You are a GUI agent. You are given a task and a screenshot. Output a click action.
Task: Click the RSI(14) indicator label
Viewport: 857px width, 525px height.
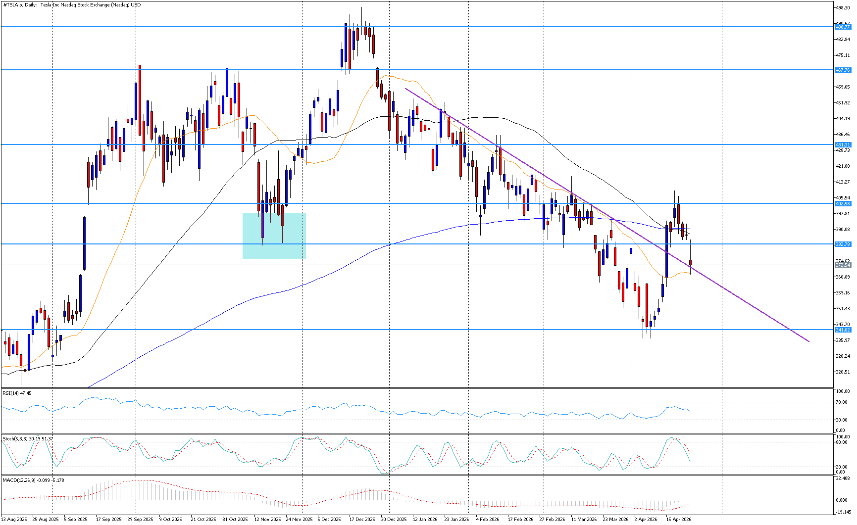point(17,393)
